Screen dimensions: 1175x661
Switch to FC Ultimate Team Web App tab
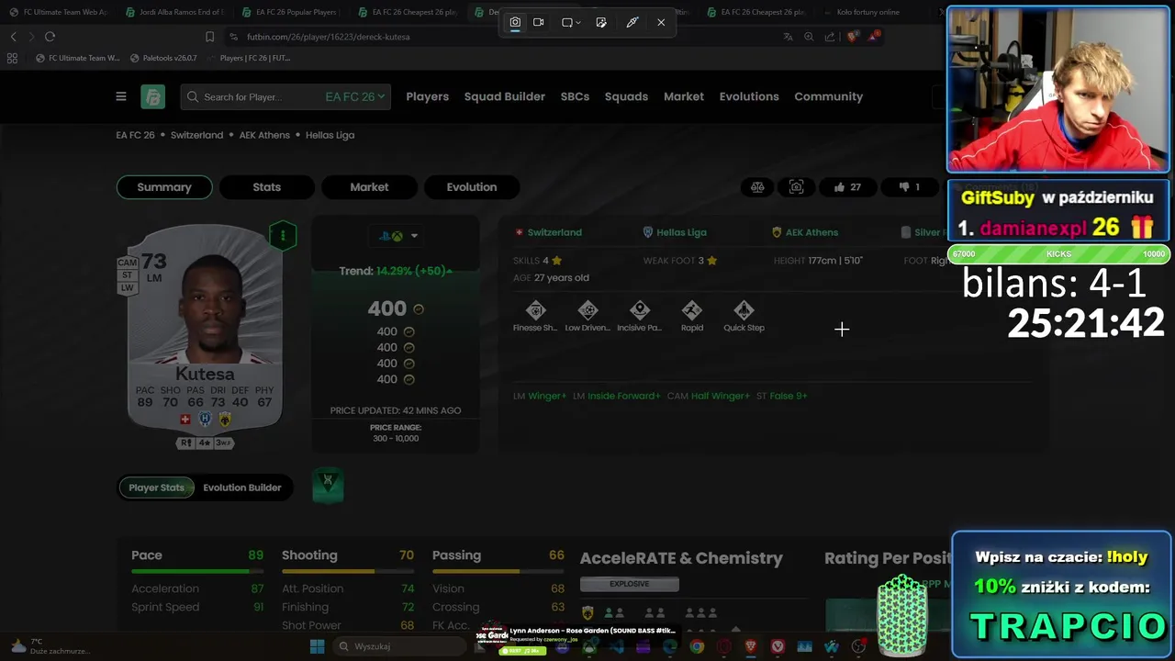click(x=58, y=12)
